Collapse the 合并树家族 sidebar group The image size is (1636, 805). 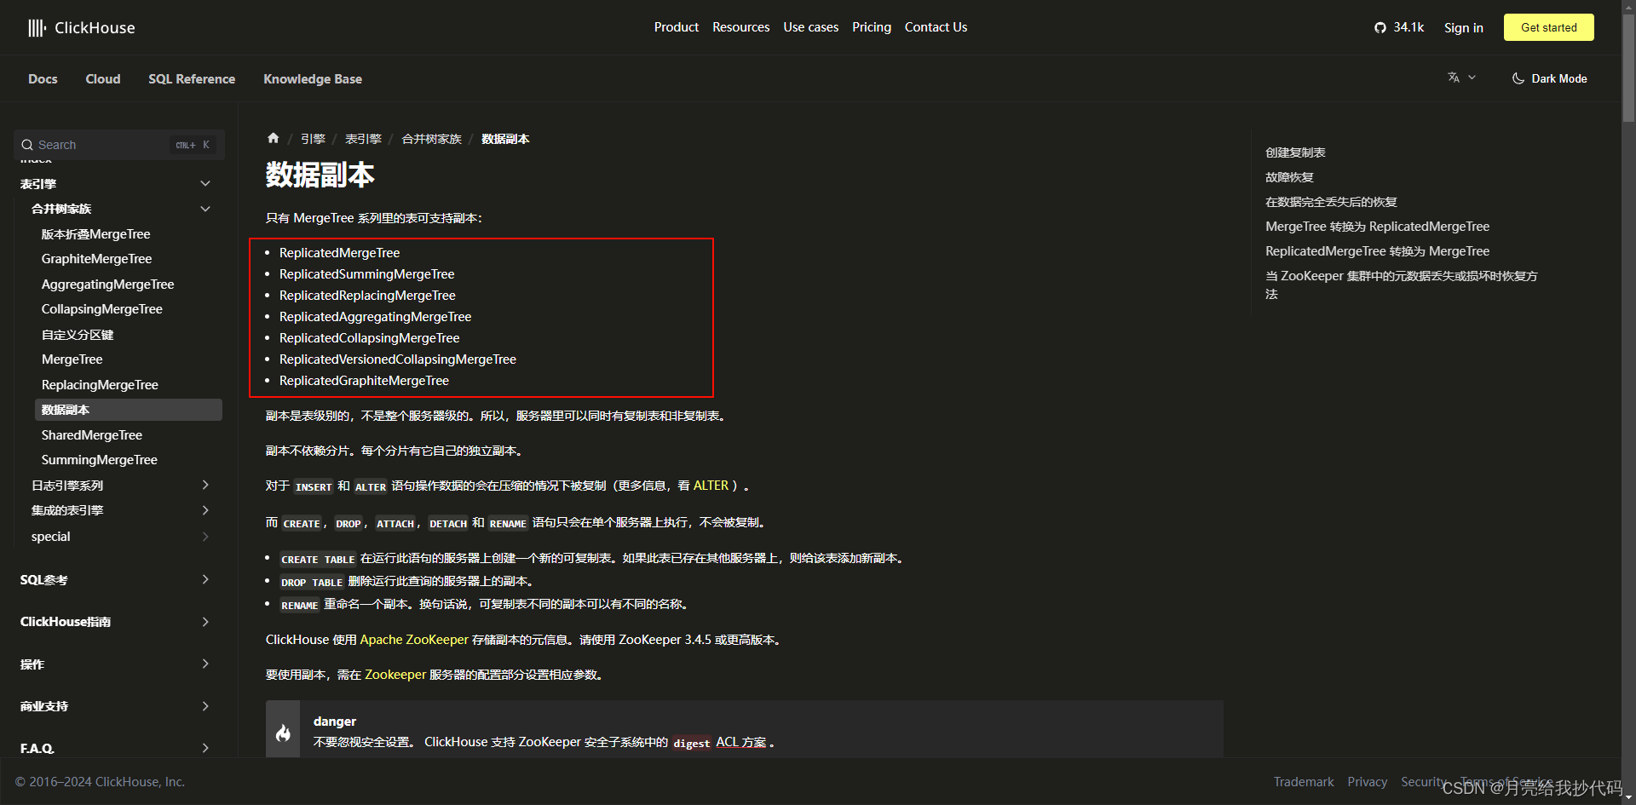[x=205, y=209]
